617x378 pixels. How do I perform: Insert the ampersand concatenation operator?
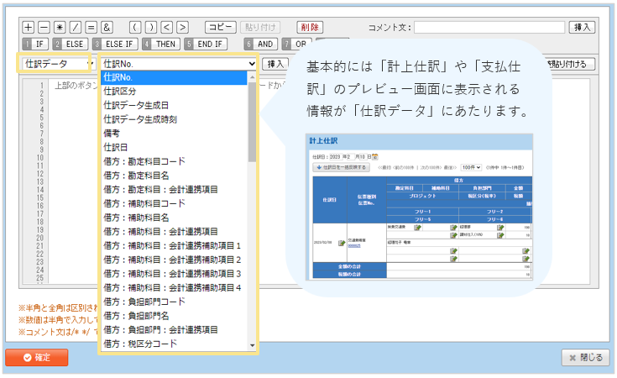point(107,28)
